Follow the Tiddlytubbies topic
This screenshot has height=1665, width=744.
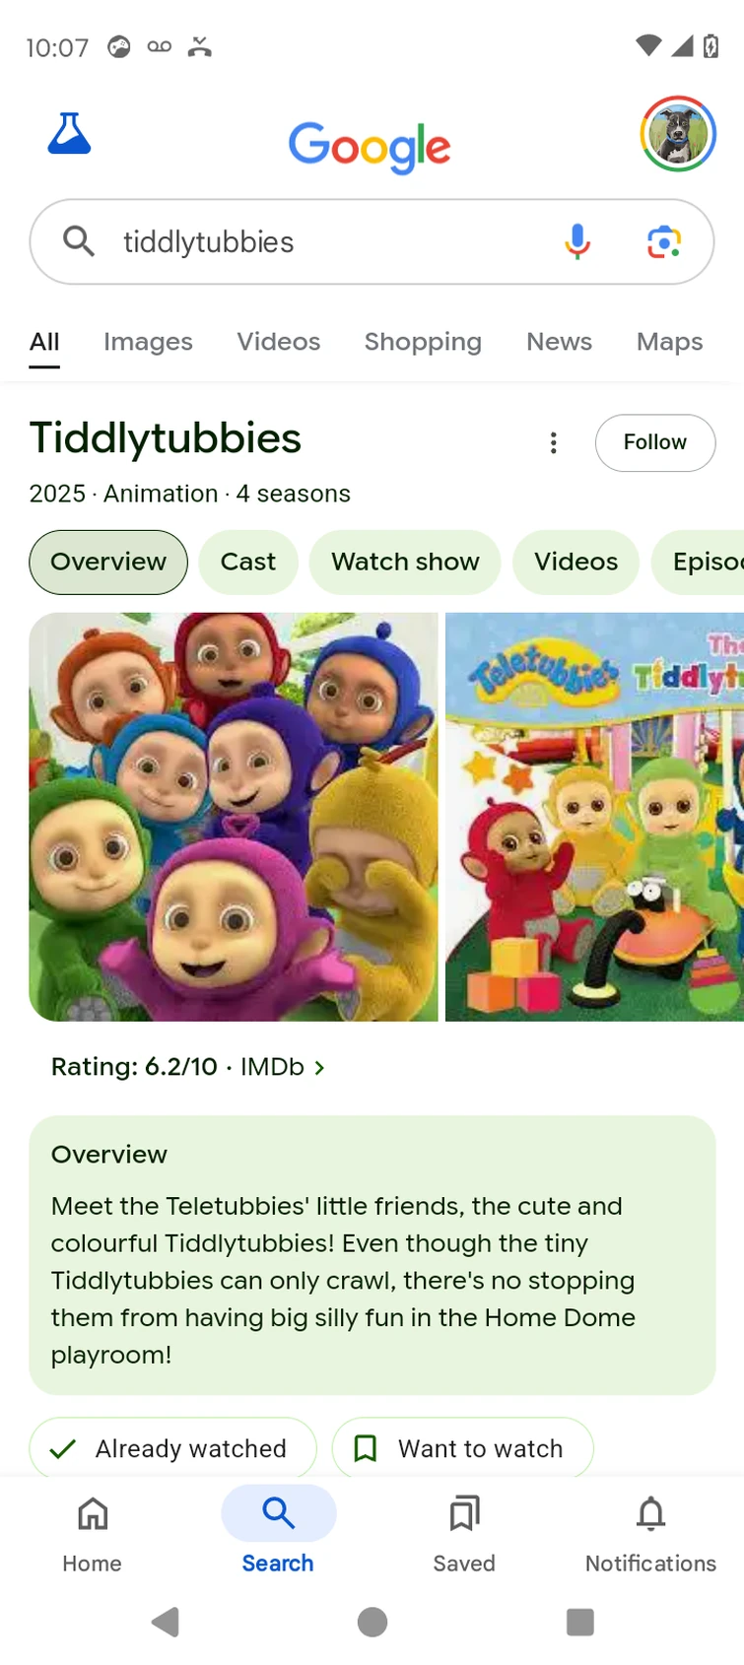coord(655,442)
